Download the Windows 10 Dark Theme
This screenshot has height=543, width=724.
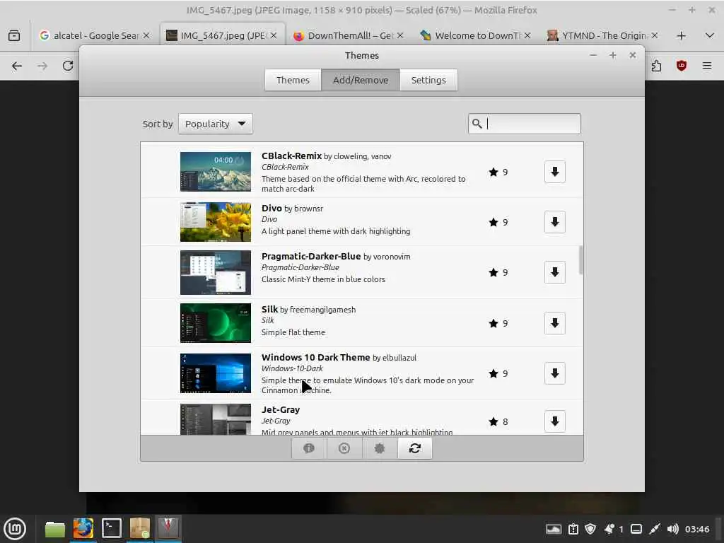pyautogui.click(x=554, y=373)
